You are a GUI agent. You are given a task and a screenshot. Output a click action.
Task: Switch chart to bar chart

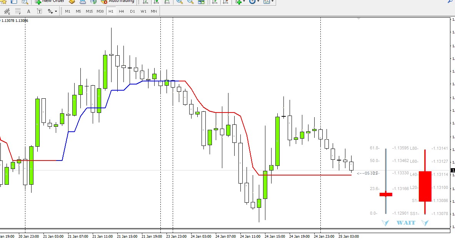pos(145,2)
